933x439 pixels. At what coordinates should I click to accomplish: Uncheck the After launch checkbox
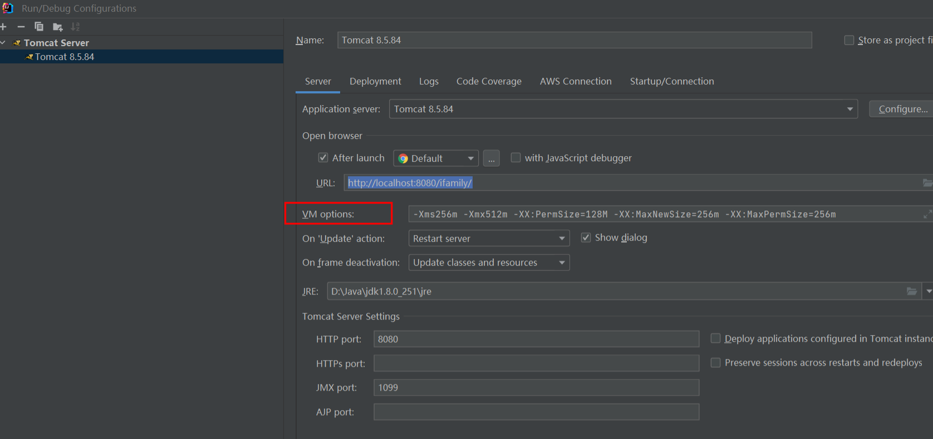pyautogui.click(x=323, y=158)
